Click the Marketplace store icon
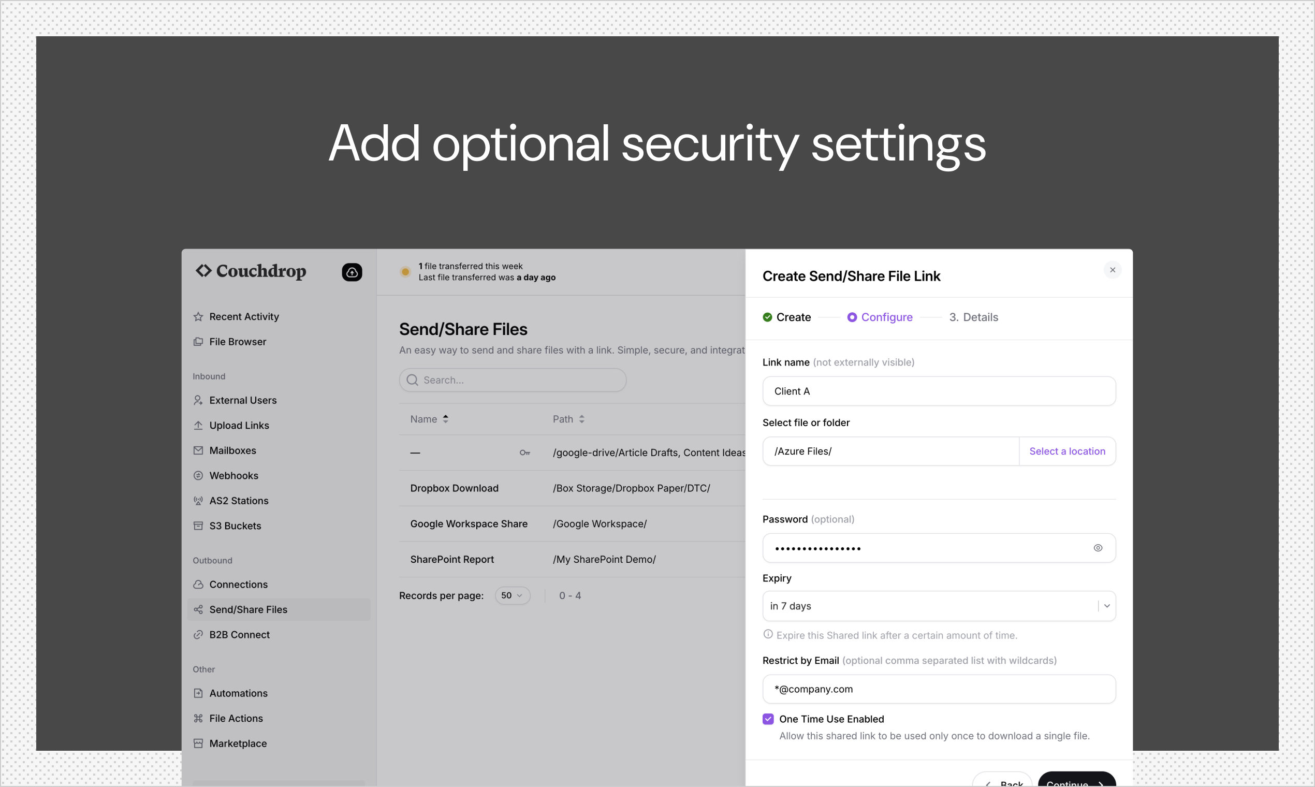The image size is (1315, 787). [198, 744]
